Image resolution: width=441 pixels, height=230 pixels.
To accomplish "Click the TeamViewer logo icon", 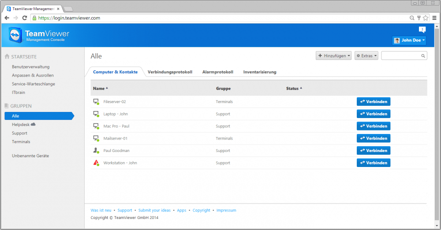I will coord(15,35).
